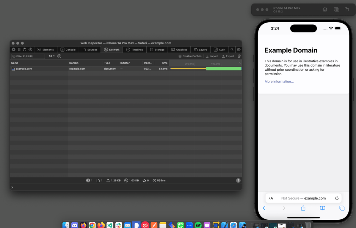356x228 pixels.
Task: Switch to the Timelines tab
Action: coord(135,50)
